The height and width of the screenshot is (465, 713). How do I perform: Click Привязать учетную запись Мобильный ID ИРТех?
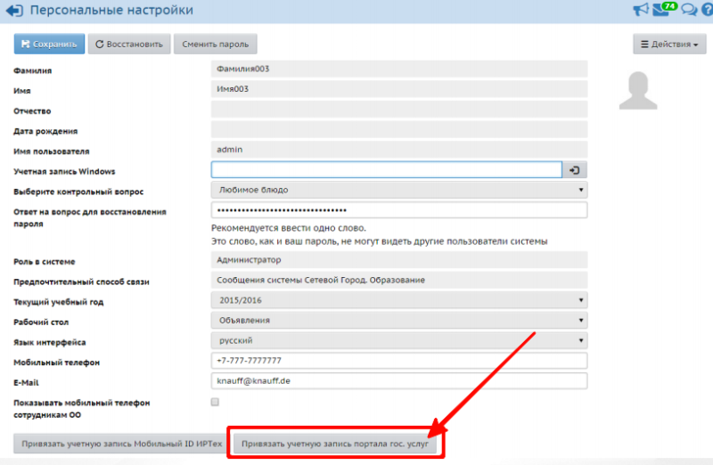click(x=121, y=444)
